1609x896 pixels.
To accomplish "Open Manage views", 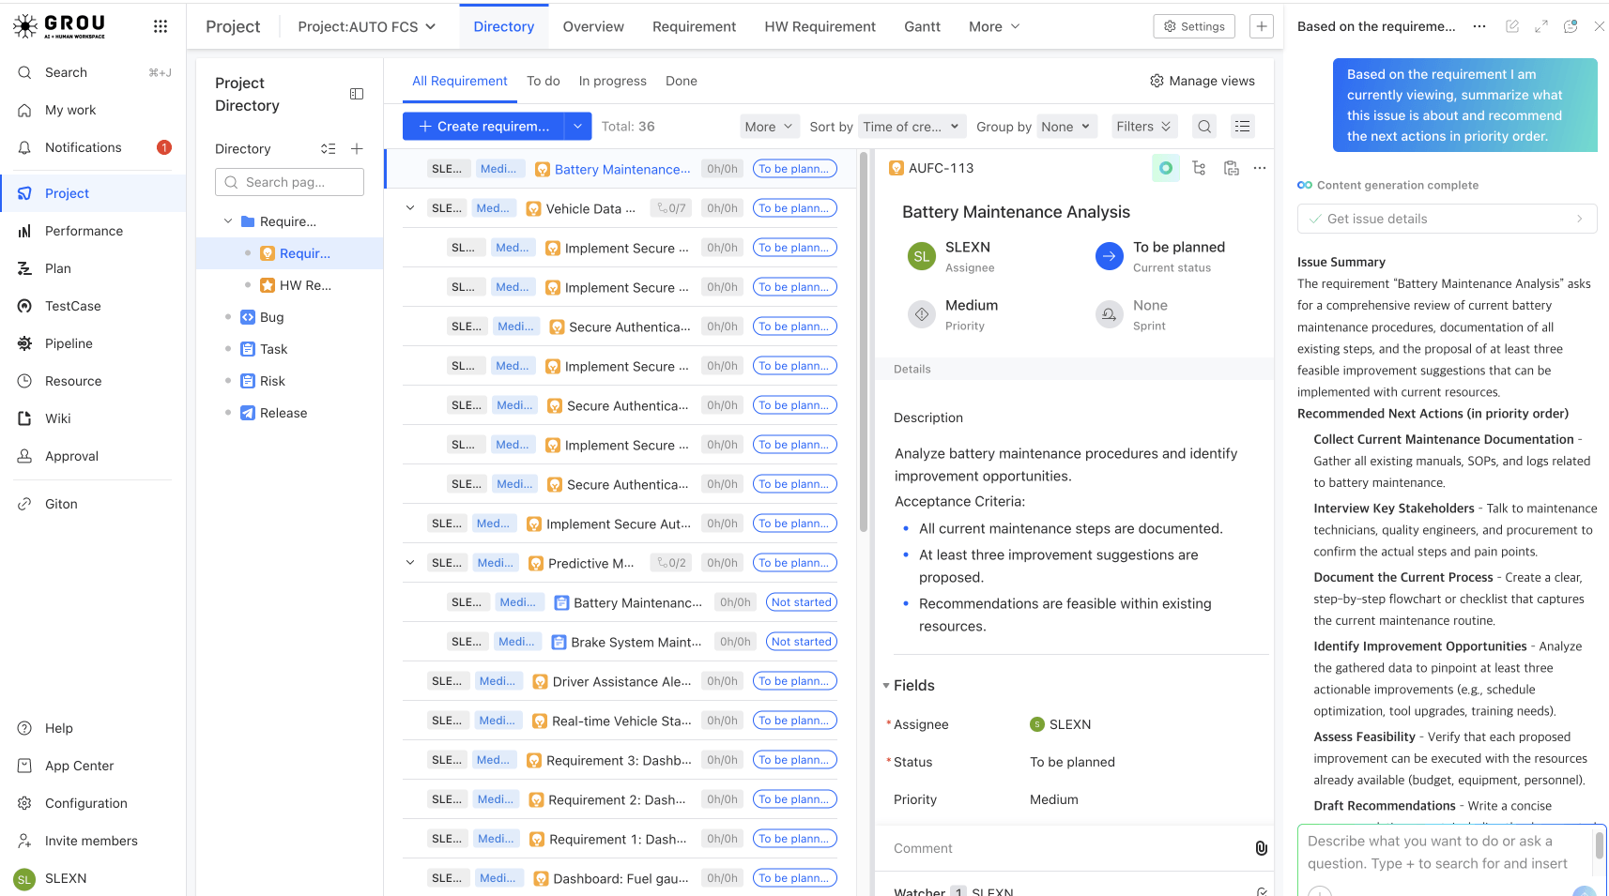I will click(x=1203, y=81).
